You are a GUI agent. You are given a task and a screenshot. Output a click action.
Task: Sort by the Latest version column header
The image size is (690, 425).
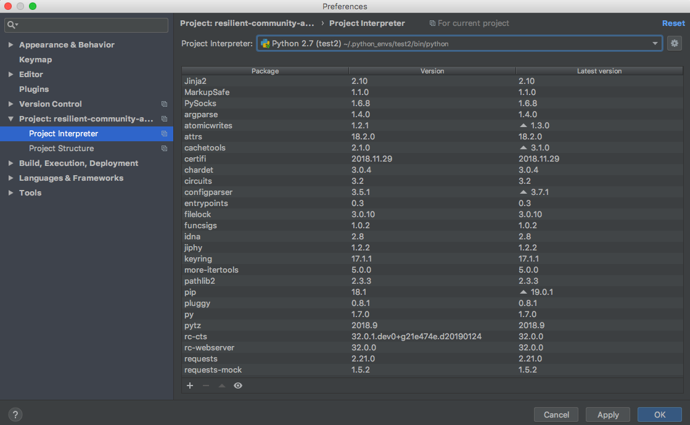(x=599, y=71)
